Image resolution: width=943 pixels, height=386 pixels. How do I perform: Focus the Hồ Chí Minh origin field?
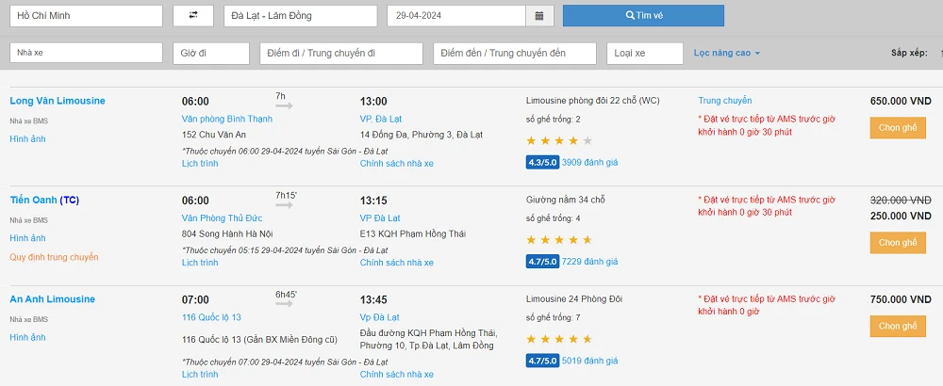pyautogui.click(x=86, y=16)
